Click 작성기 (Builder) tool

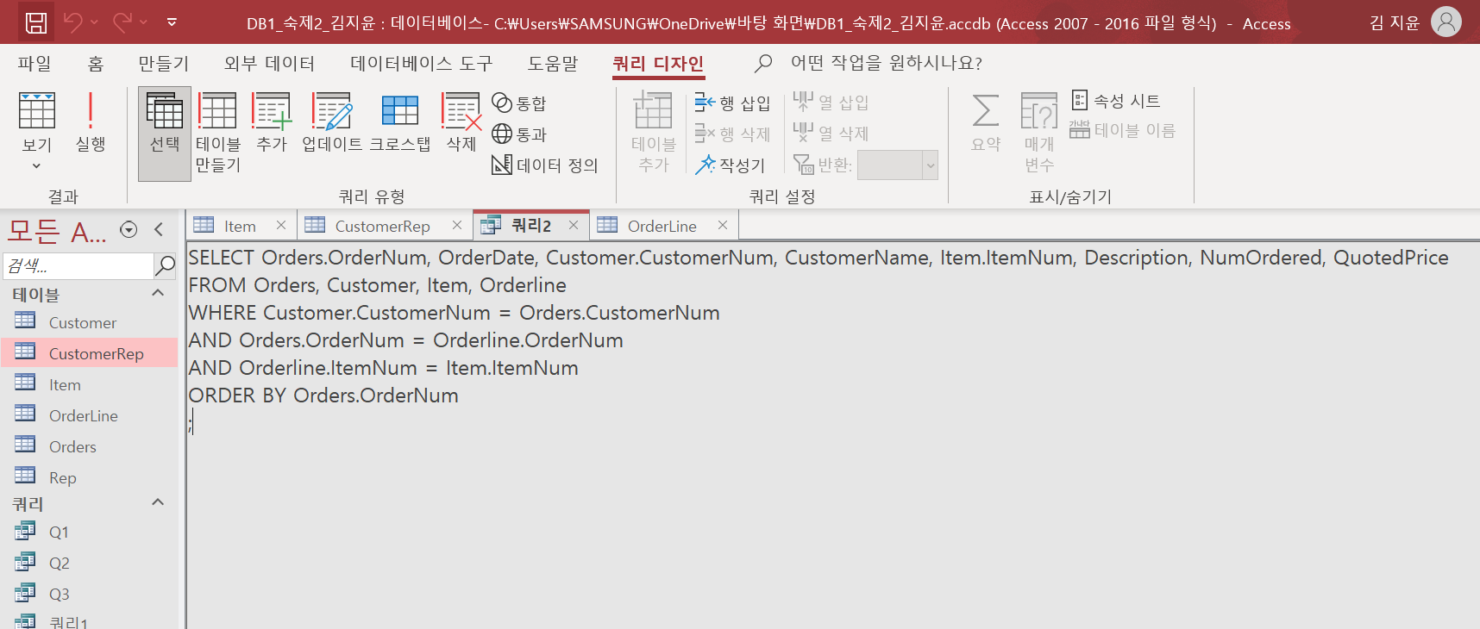pos(731,165)
